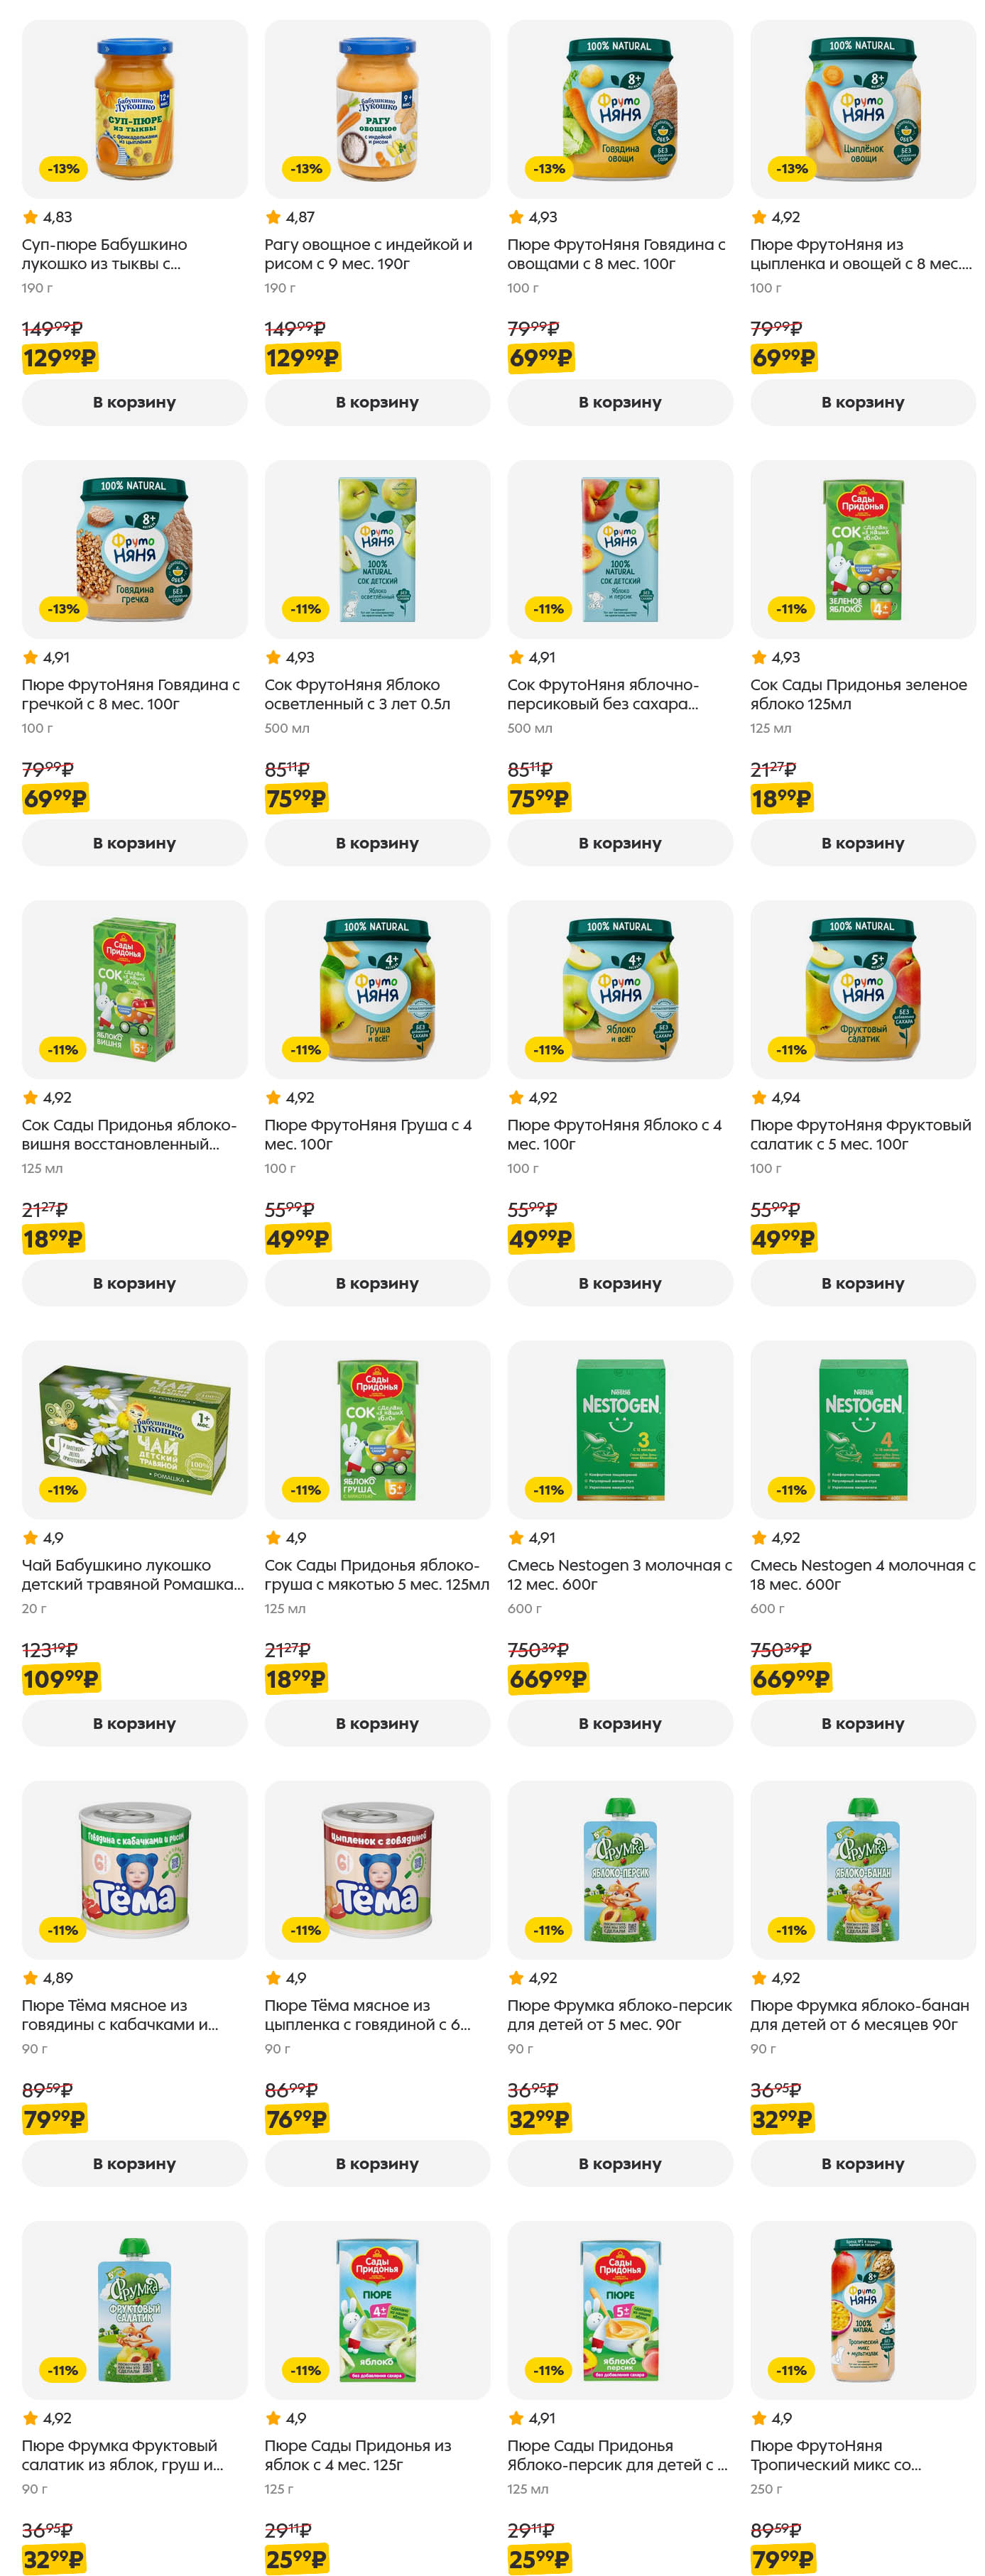Open ФрутоНяня Говядина с овощами product image
Screen dimensions: 985x2576
(620, 109)
